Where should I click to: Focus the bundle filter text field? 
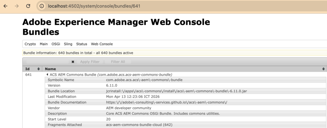(x=46, y=62)
